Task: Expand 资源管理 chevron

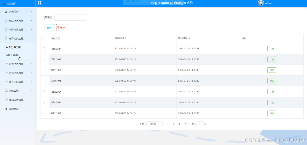Action: [32, 109]
